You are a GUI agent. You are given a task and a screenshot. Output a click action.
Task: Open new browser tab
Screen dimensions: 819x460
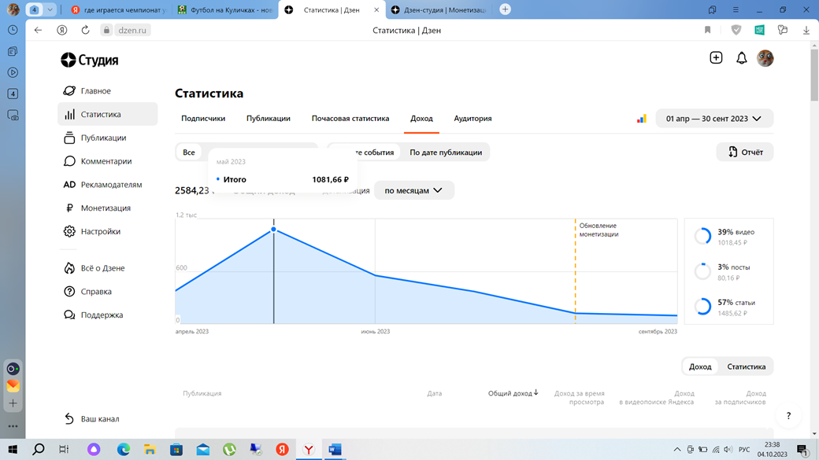click(505, 9)
